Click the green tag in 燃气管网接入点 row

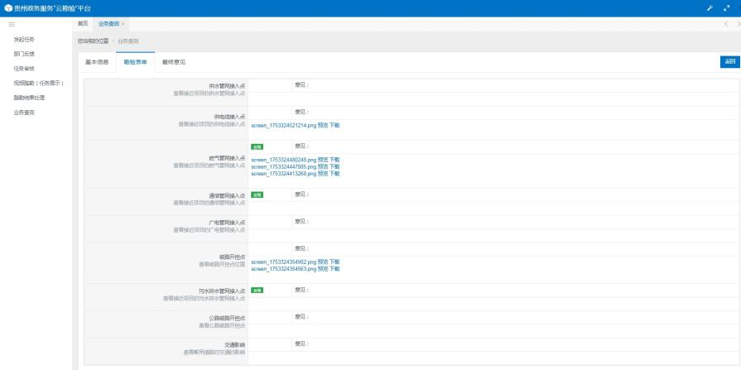[x=257, y=147]
